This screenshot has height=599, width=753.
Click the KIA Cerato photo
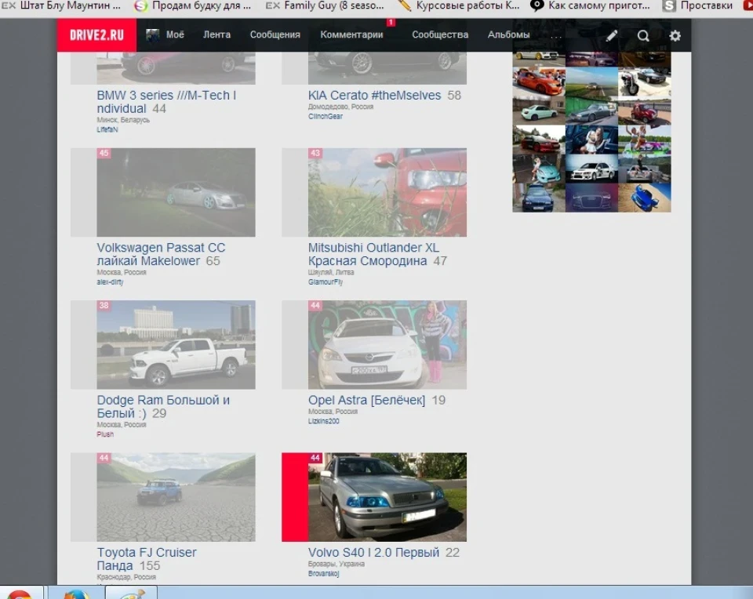coord(387,68)
